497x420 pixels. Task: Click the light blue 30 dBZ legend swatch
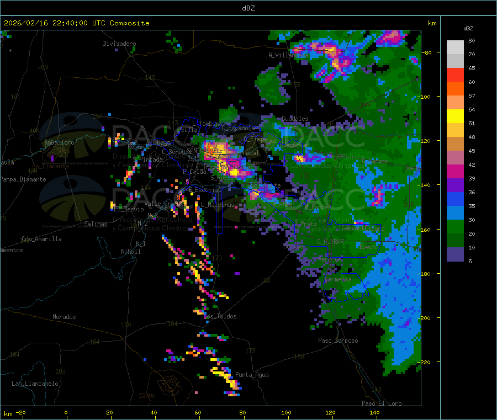click(455, 213)
